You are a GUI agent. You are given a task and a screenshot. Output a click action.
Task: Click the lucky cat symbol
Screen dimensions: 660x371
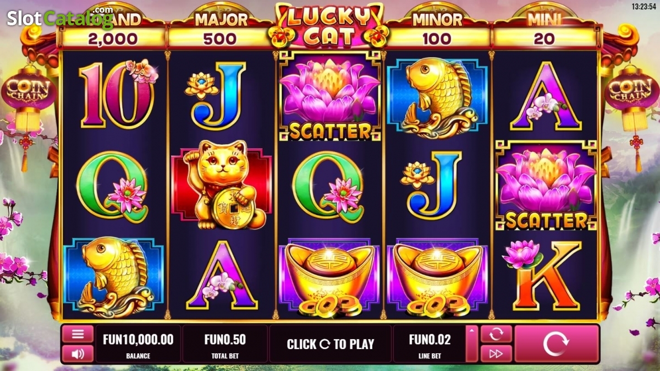coord(221,185)
